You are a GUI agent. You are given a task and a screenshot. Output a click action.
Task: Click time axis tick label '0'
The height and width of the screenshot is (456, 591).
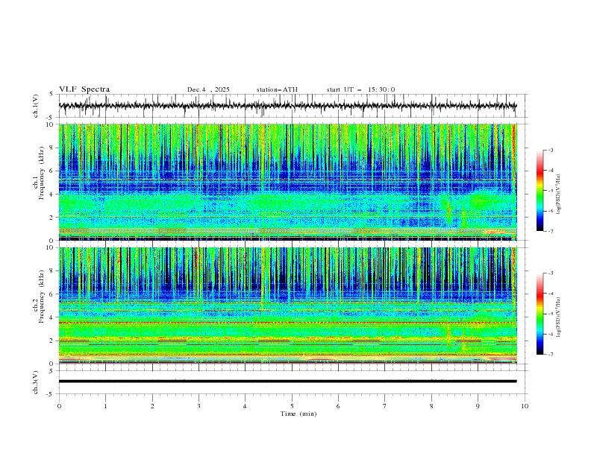tap(59, 406)
